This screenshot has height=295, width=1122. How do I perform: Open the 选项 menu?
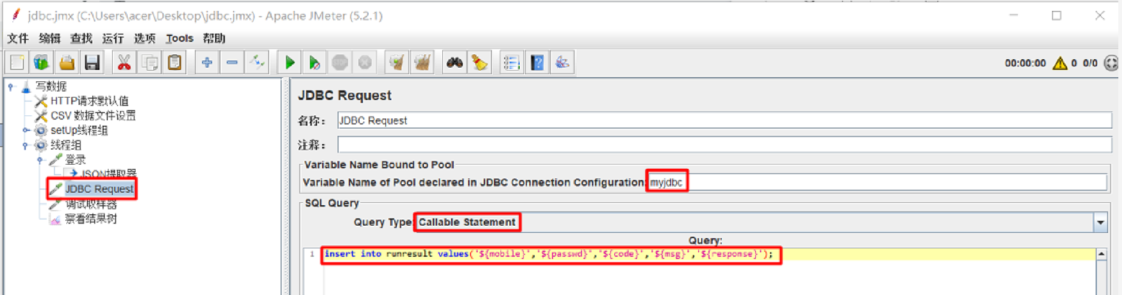click(144, 38)
